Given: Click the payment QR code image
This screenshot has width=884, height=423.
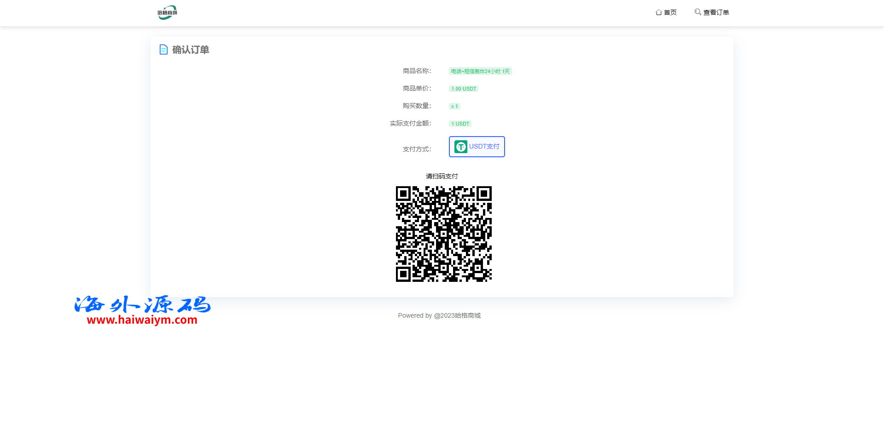Looking at the screenshot, I should (x=443, y=234).
